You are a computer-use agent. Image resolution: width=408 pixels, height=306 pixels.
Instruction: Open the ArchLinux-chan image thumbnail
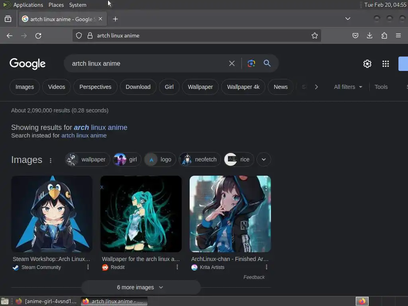coord(230,214)
